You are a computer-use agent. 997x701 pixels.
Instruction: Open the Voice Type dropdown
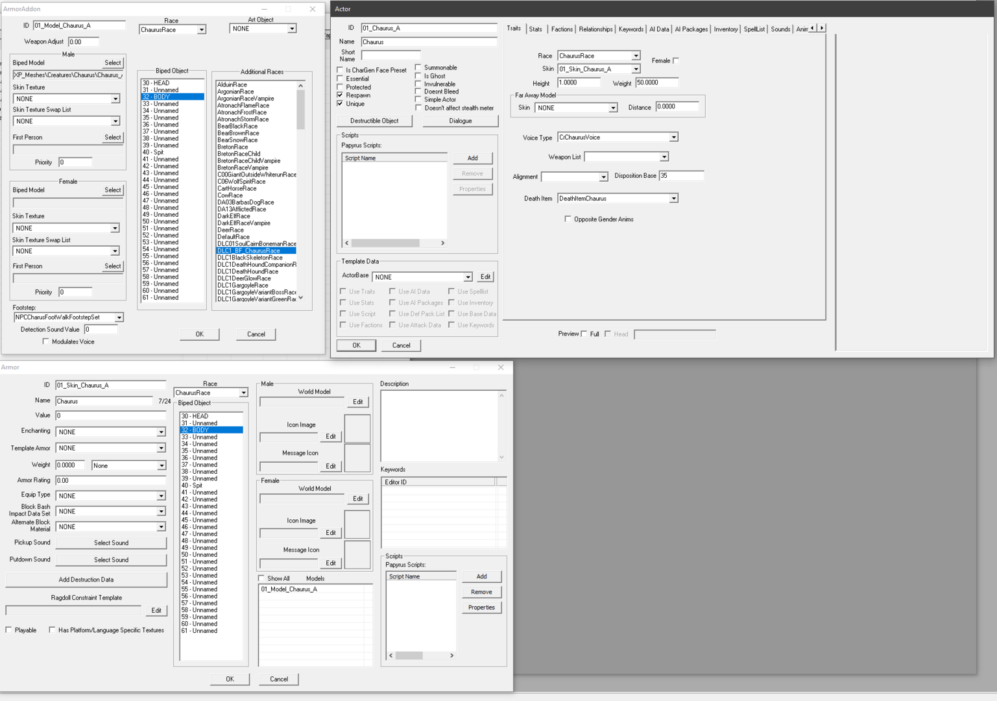pyautogui.click(x=674, y=138)
